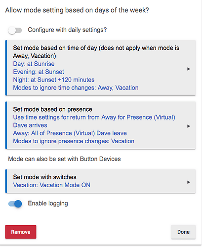Toggle the Configure with daily settings switch

coord(15,31)
